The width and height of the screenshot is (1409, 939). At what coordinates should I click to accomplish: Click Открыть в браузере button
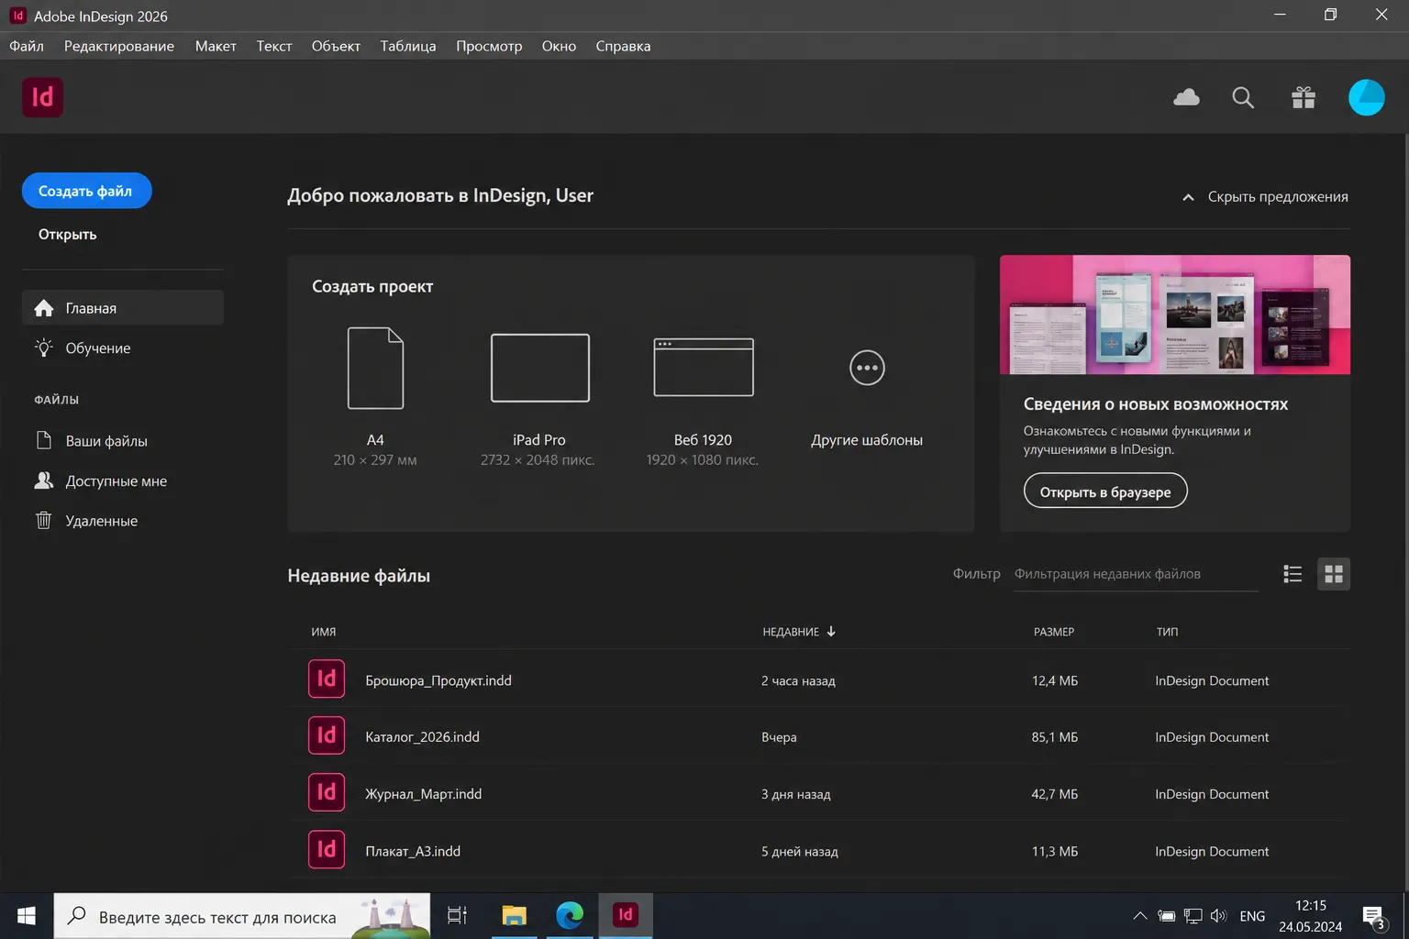(1105, 492)
